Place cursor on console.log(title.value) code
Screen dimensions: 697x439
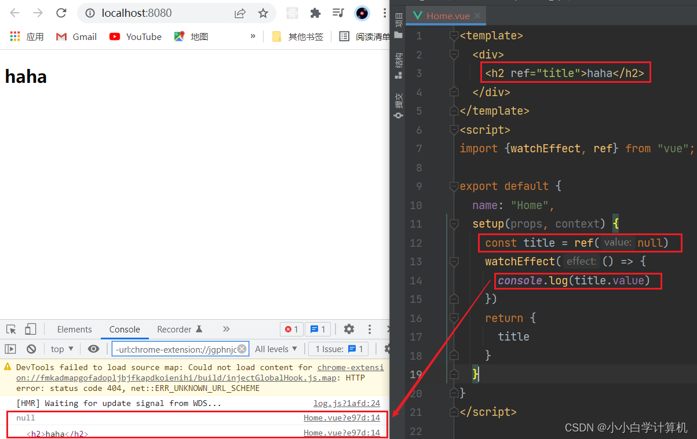click(574, 280)
